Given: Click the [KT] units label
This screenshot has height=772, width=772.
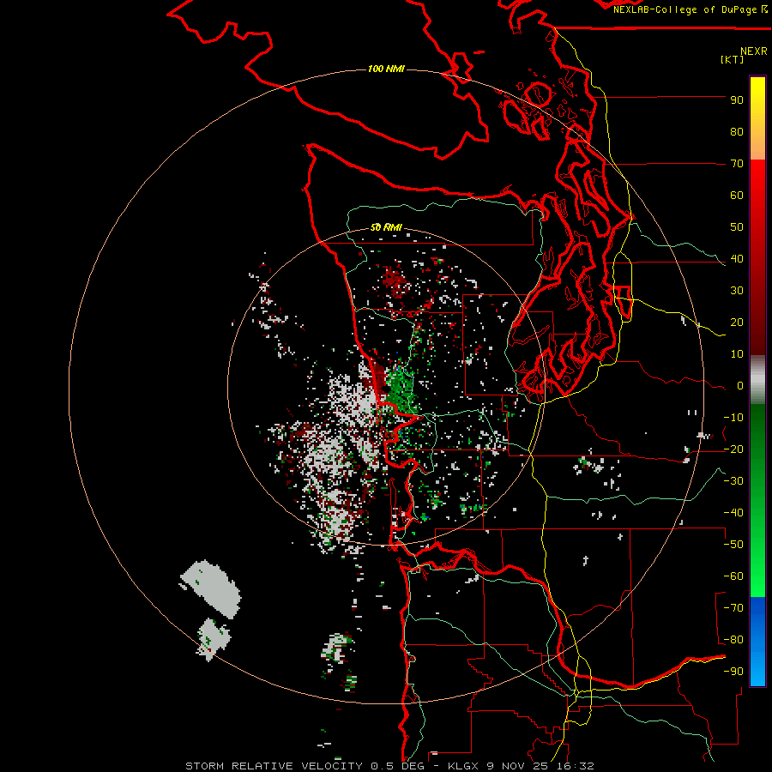Looking at the screenshot, I should [x=733, y=59].
